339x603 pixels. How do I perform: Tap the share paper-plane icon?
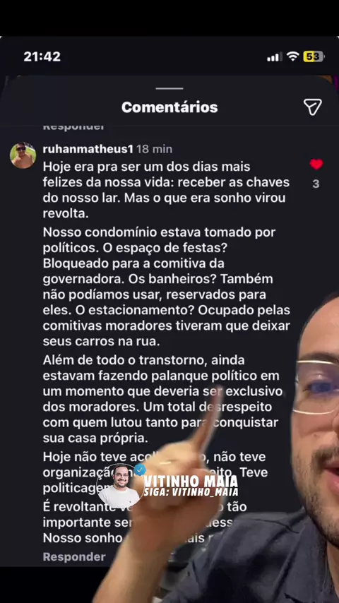point(312,107)
